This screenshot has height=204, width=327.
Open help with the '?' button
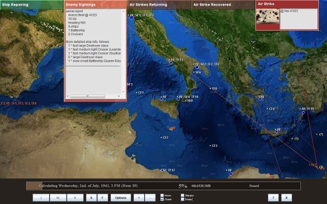(273, 197)
